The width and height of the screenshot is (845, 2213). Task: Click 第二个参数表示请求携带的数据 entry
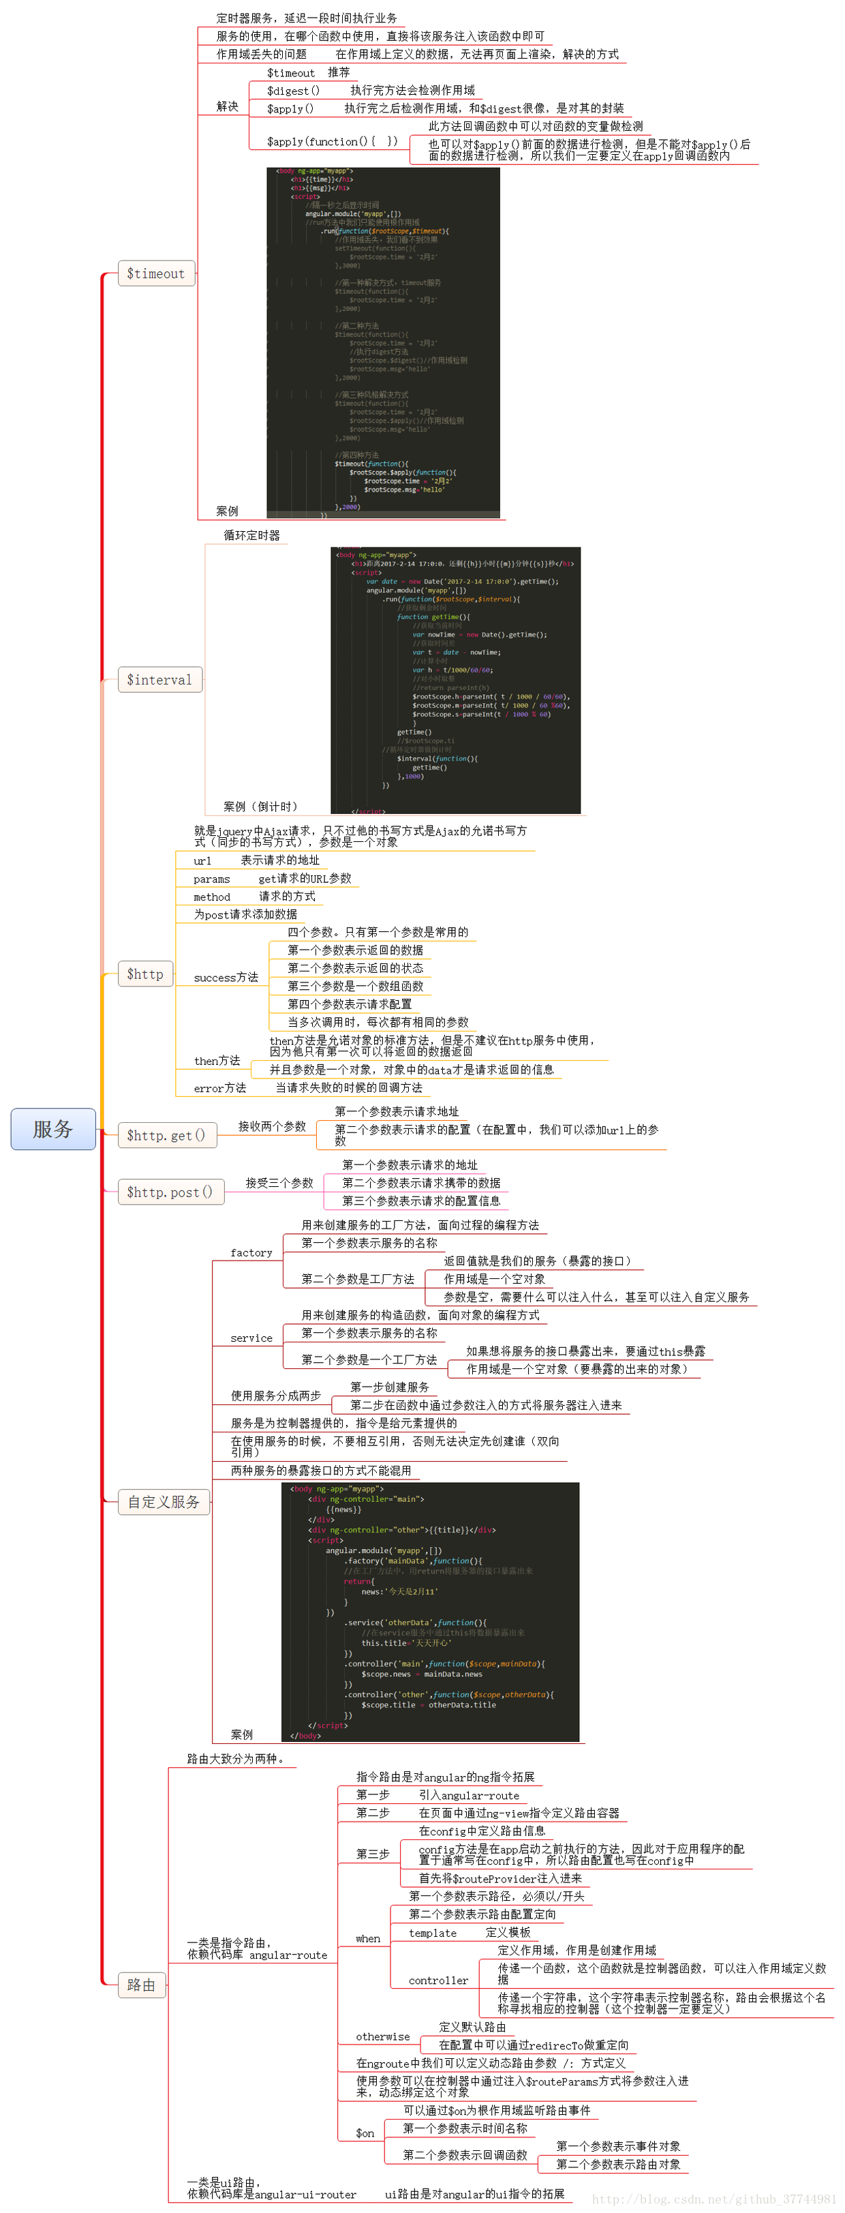pos(420,1183)
